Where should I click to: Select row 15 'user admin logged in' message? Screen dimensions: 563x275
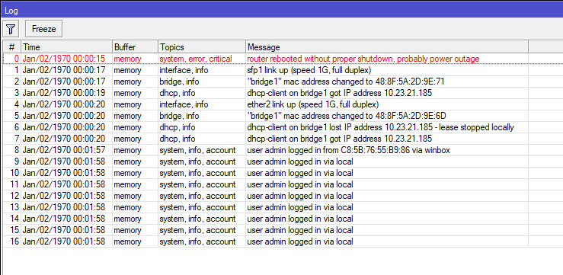[300, 230]
